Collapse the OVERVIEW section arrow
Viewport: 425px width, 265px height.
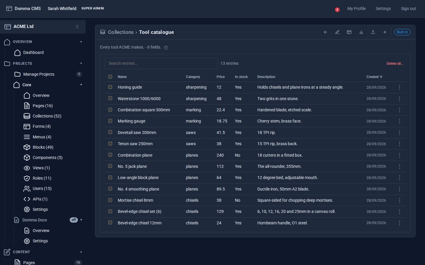click(81, 42)
